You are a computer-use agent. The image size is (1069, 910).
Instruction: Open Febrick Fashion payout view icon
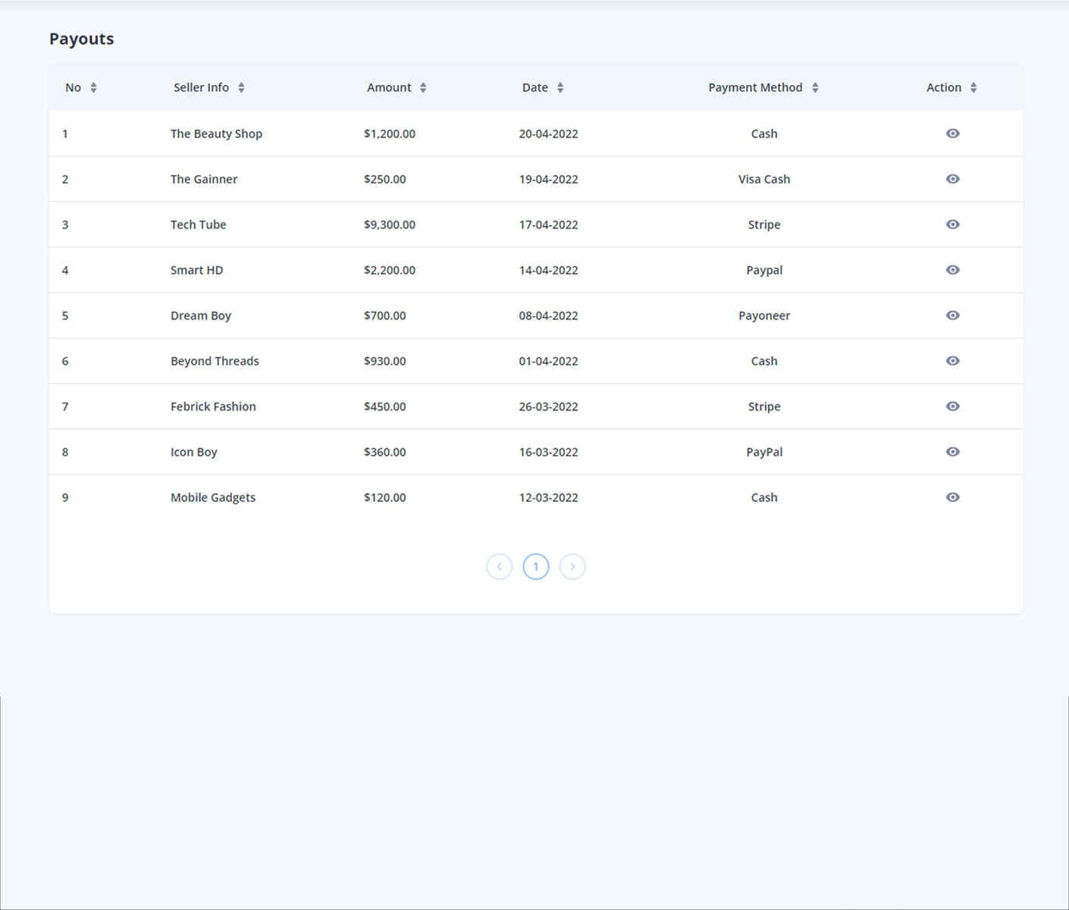click(x=953, y=406)
